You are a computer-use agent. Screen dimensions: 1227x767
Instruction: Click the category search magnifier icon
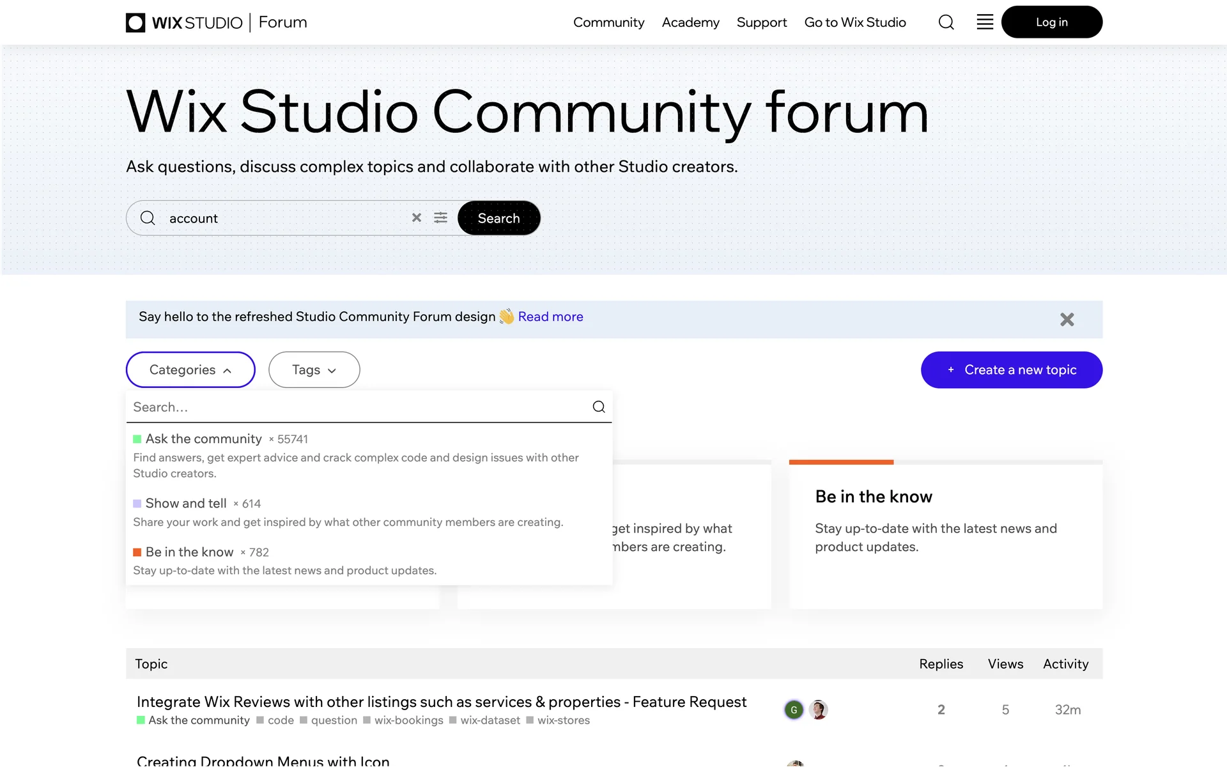598,407
